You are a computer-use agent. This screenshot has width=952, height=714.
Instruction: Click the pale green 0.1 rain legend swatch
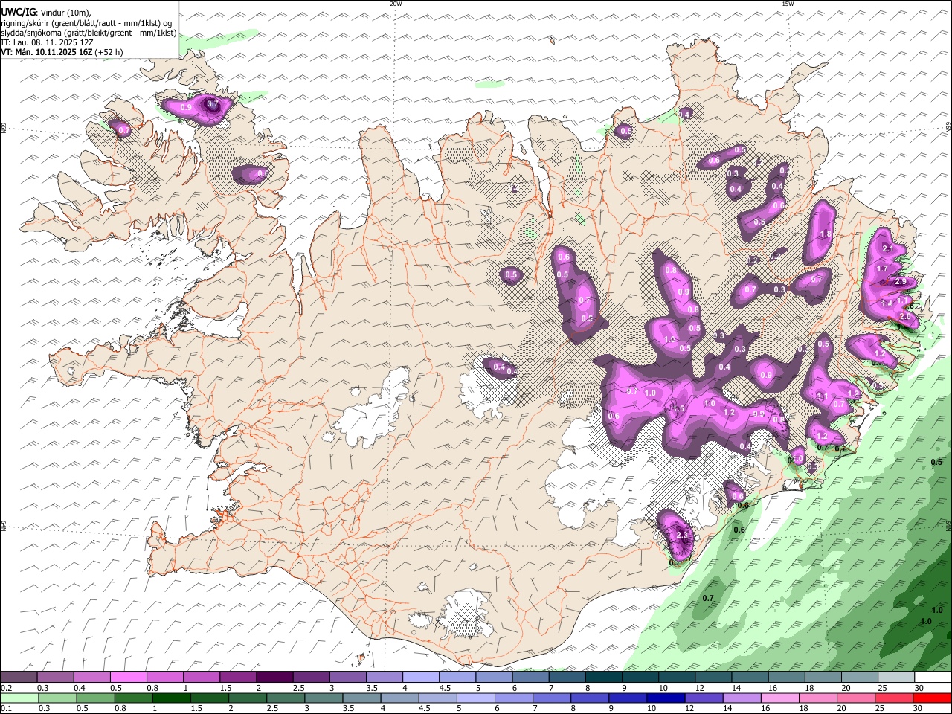pyautogui.click(x=19, y=698)
